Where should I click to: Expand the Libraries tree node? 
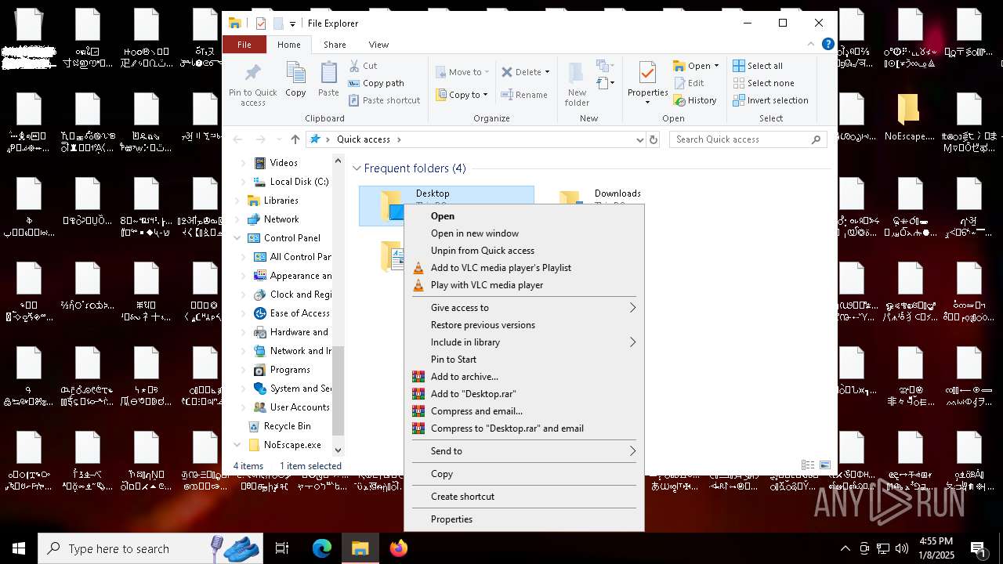[237, 201]
